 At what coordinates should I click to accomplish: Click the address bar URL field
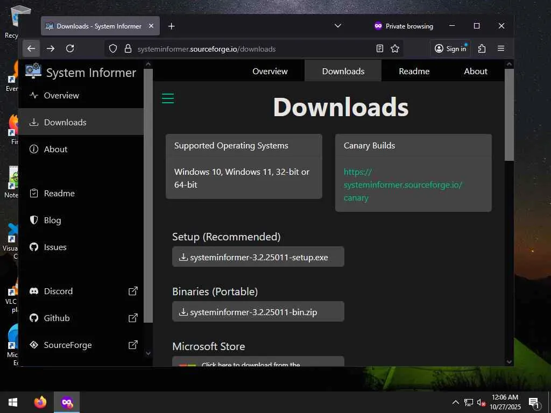pyautogui.click(x=253, y=49)
